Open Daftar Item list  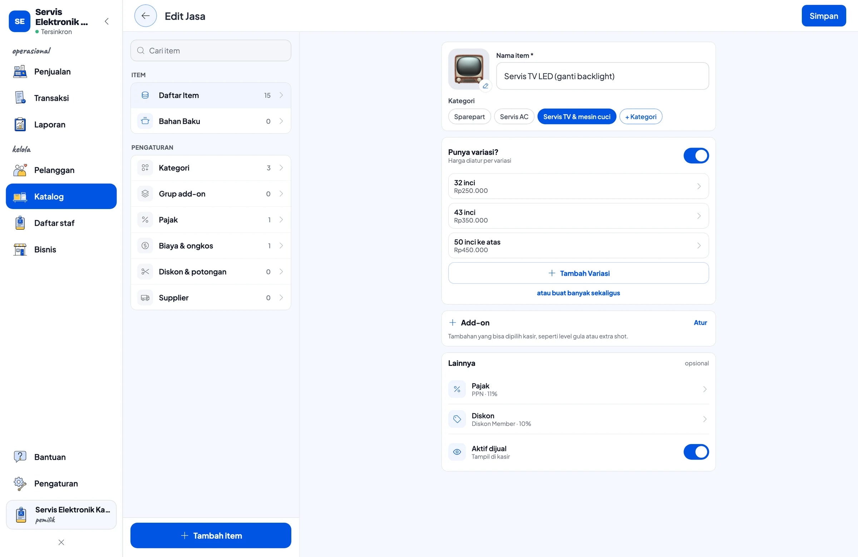[x=211, y=95]
